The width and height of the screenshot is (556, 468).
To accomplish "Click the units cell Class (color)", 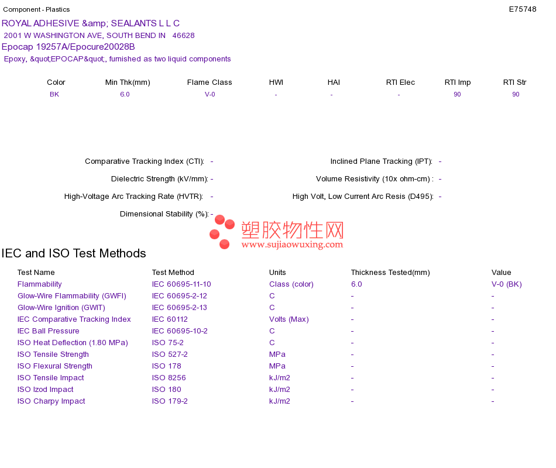I will click(291, 284).
